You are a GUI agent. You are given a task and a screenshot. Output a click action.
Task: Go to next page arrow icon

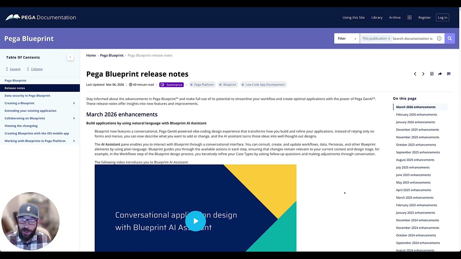coord(423,74)
